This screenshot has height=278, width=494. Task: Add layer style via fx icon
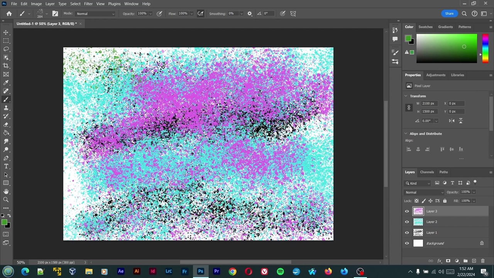(439, 261)
